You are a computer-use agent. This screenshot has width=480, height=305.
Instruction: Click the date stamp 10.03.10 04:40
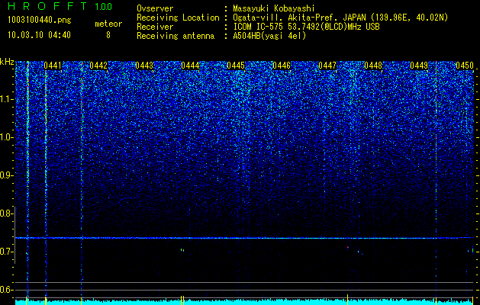coord(40,35)
